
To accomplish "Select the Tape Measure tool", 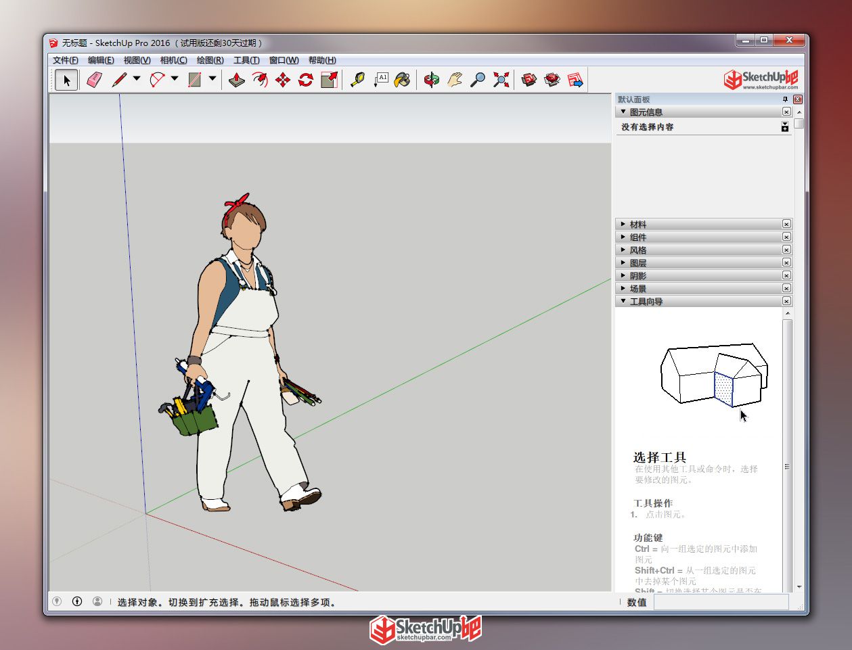I will pos(357,80).
